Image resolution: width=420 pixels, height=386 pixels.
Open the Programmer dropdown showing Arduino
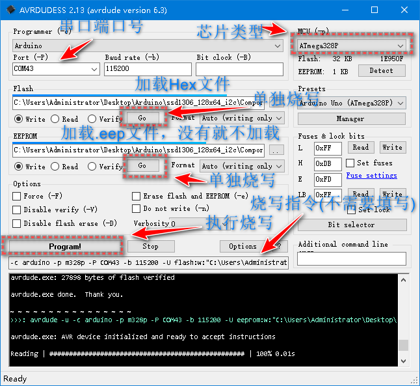(148, 46)
